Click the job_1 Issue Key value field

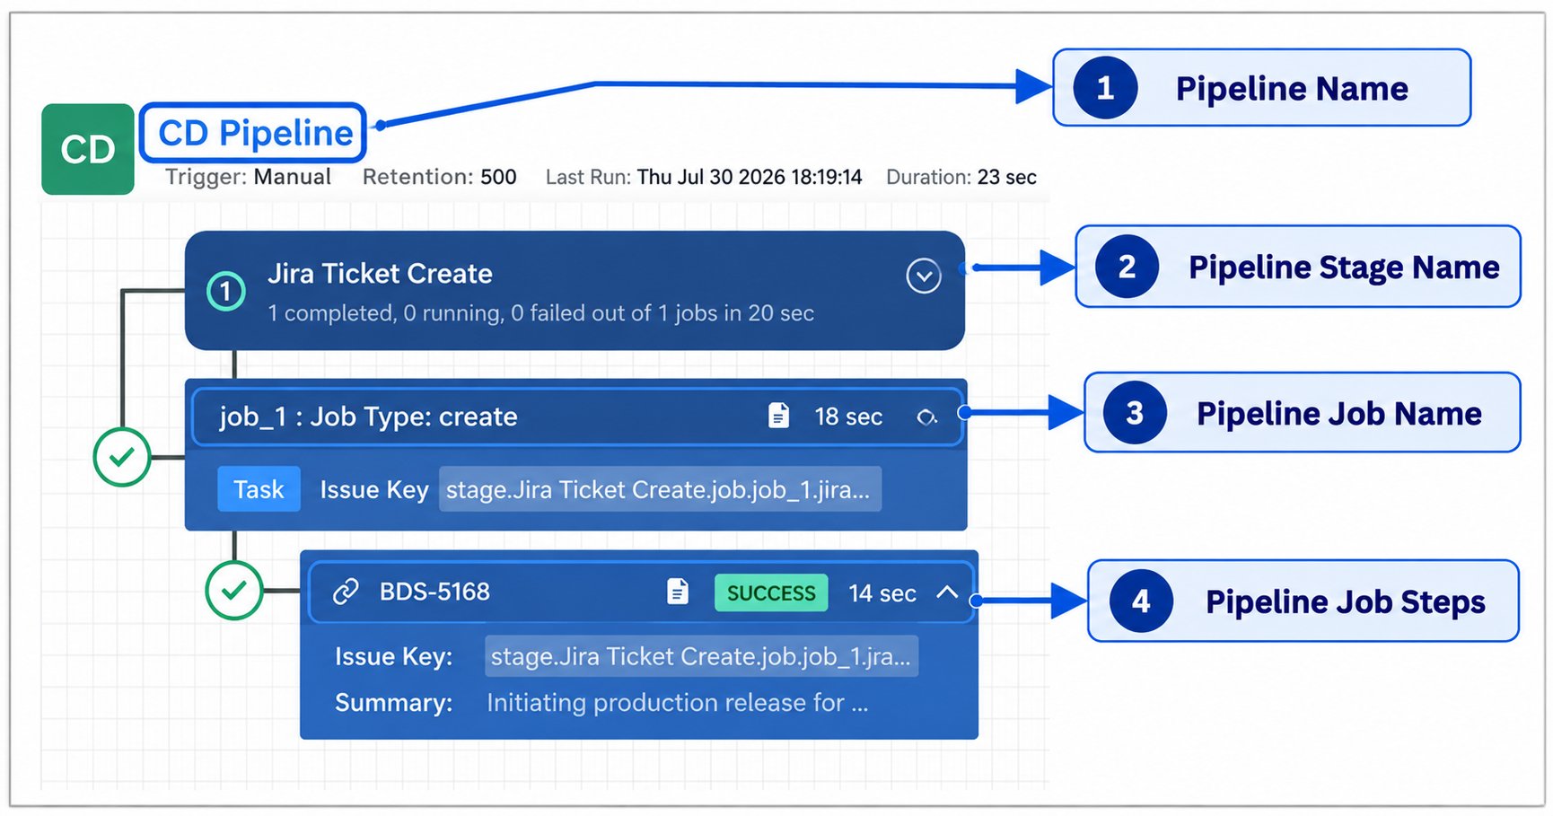coord(660,489)
